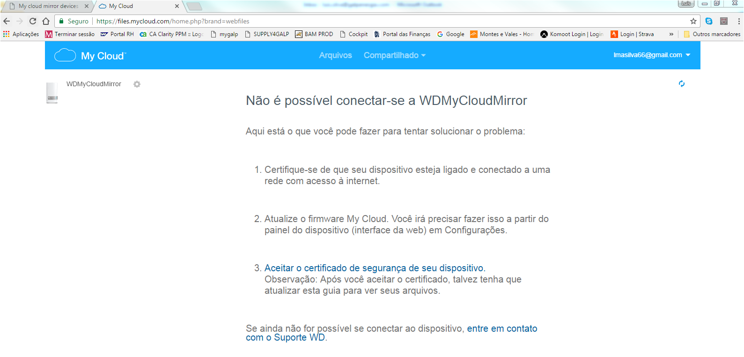Open the Chrome three-dot menu

click(739, 21)
